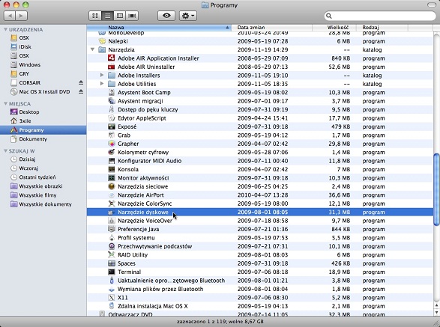Select the Edytor AppleScript icon

tap(112, 118)
